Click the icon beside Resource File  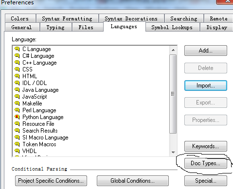tap(17, 124)
